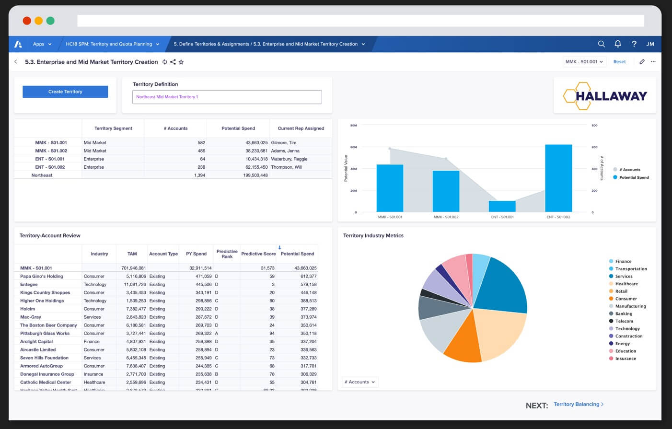Toggle Finance legend entry in pie chart
672x429 pixels.
[623, 261]
